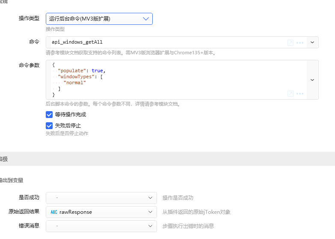Screen dimensions: 335x239
Task: Open the expand editor icon in the command field
Action: pyautogui.click(x=291, y=43)
